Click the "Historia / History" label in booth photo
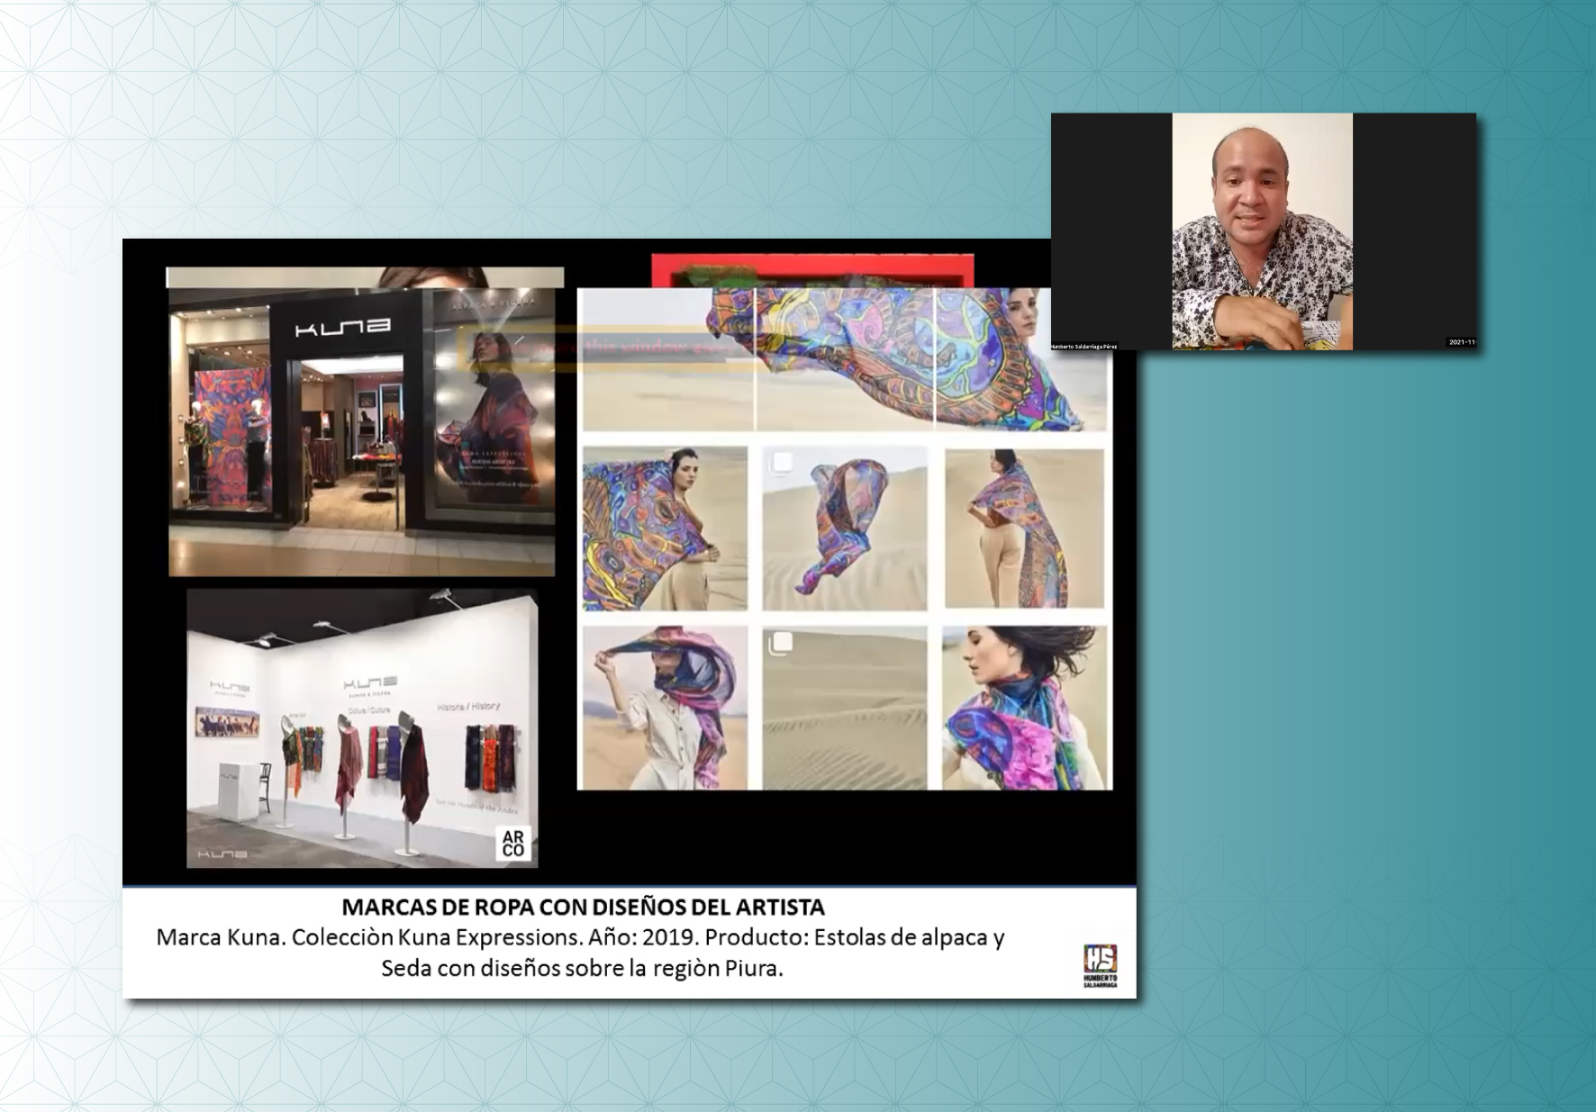 (x=468, y=707)
